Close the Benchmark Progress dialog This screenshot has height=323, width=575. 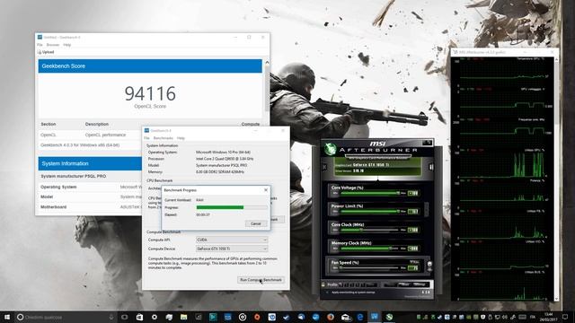tap(266, 190)
